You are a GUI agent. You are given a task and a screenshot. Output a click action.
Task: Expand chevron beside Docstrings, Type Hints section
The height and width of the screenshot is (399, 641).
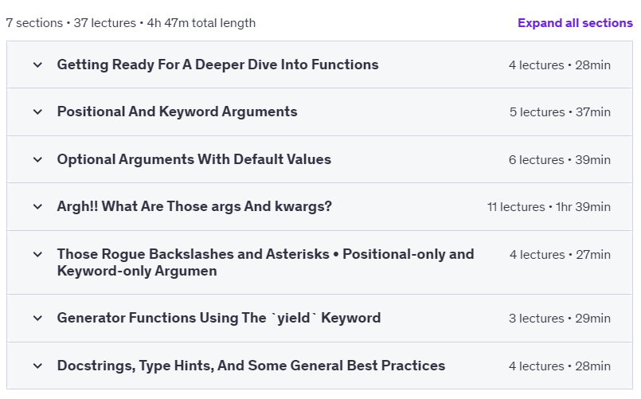point(37,366)
